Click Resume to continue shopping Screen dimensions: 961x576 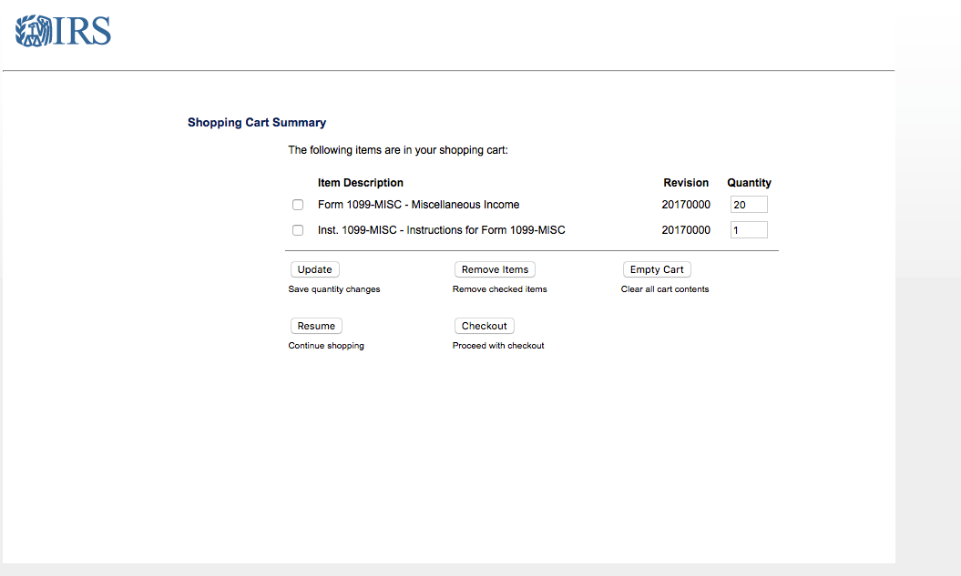316,326
